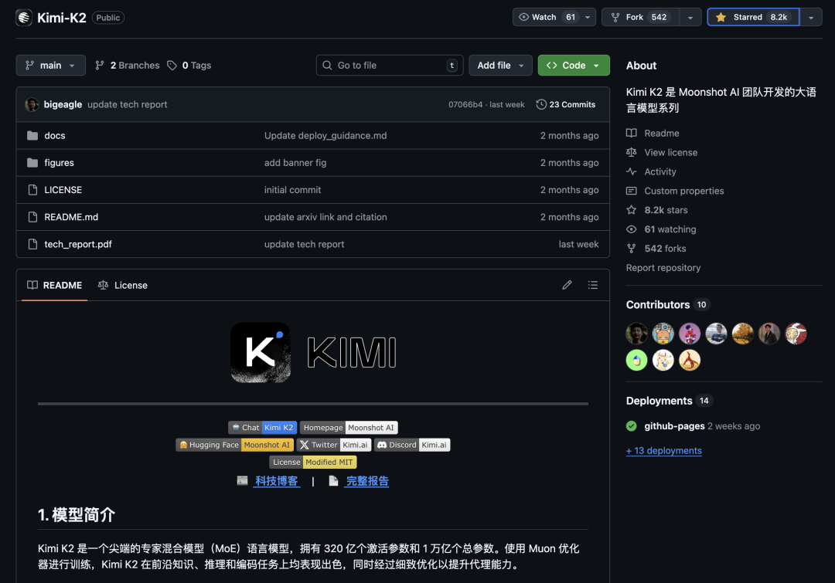Open the main branch dropdown

[50, 65]
